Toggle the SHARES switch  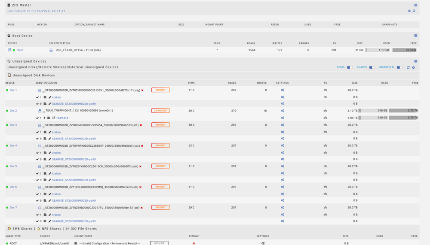click(x=372, y=67)
